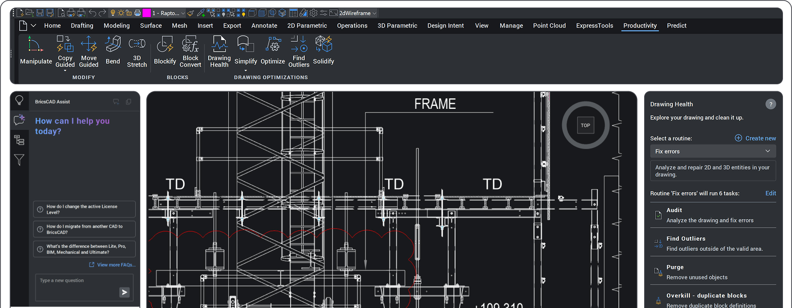This screenshot has width=792, height=308.
Task: Select the Annotate ribbon tab
Action: (265, 26)
